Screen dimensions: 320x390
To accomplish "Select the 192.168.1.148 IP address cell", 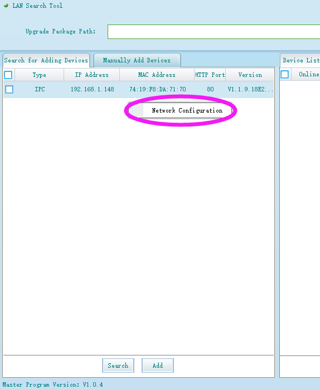I will (93, 89).
